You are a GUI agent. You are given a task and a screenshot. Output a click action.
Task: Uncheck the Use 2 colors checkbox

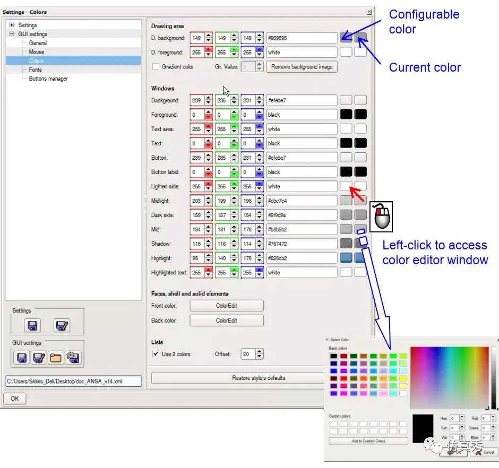point(156,354)
